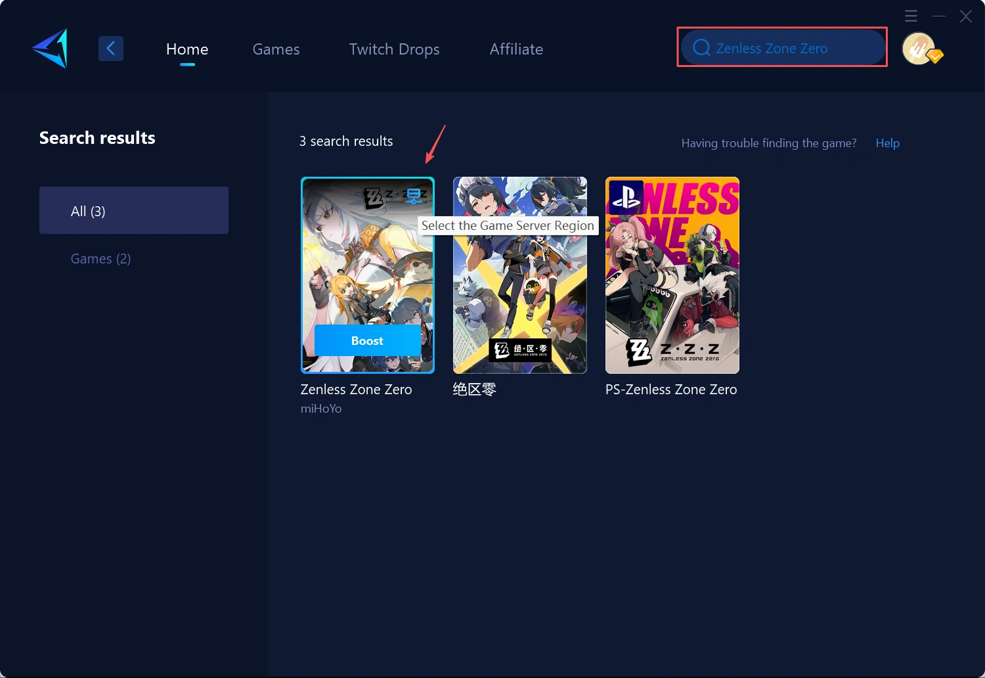Minimize the application window
The height and width of the screenshot is (678, 985).
(x=938, y=16)
